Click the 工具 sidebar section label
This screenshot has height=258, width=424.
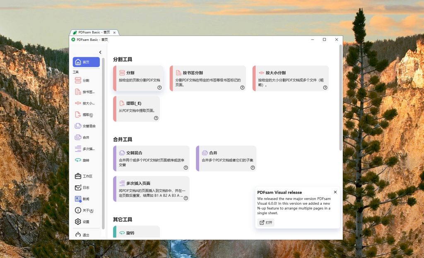(x=76, y=72)
